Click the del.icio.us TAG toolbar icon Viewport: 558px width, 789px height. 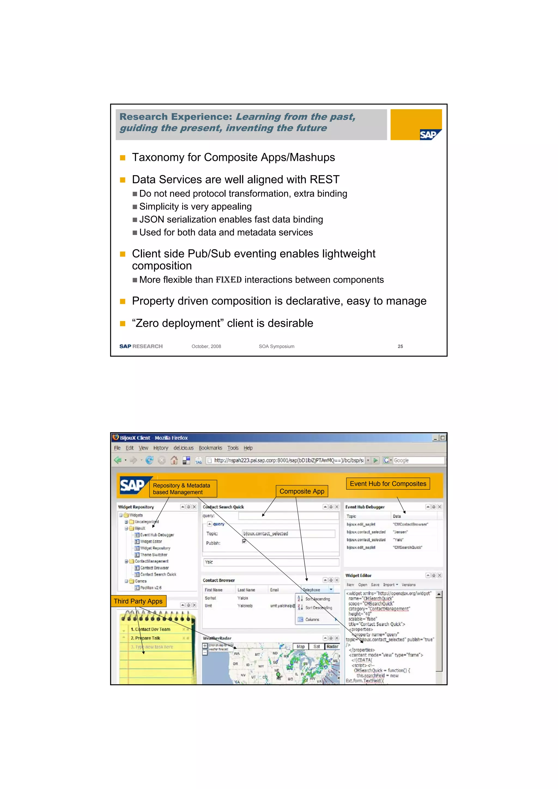(198, 461)
